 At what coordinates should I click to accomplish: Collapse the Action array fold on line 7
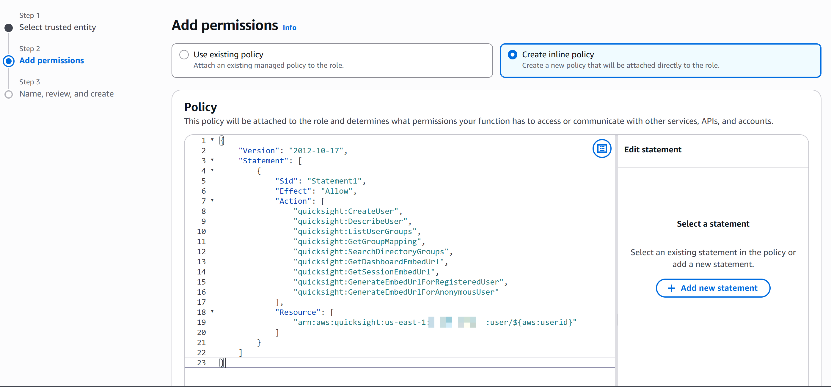pos(212,200)
